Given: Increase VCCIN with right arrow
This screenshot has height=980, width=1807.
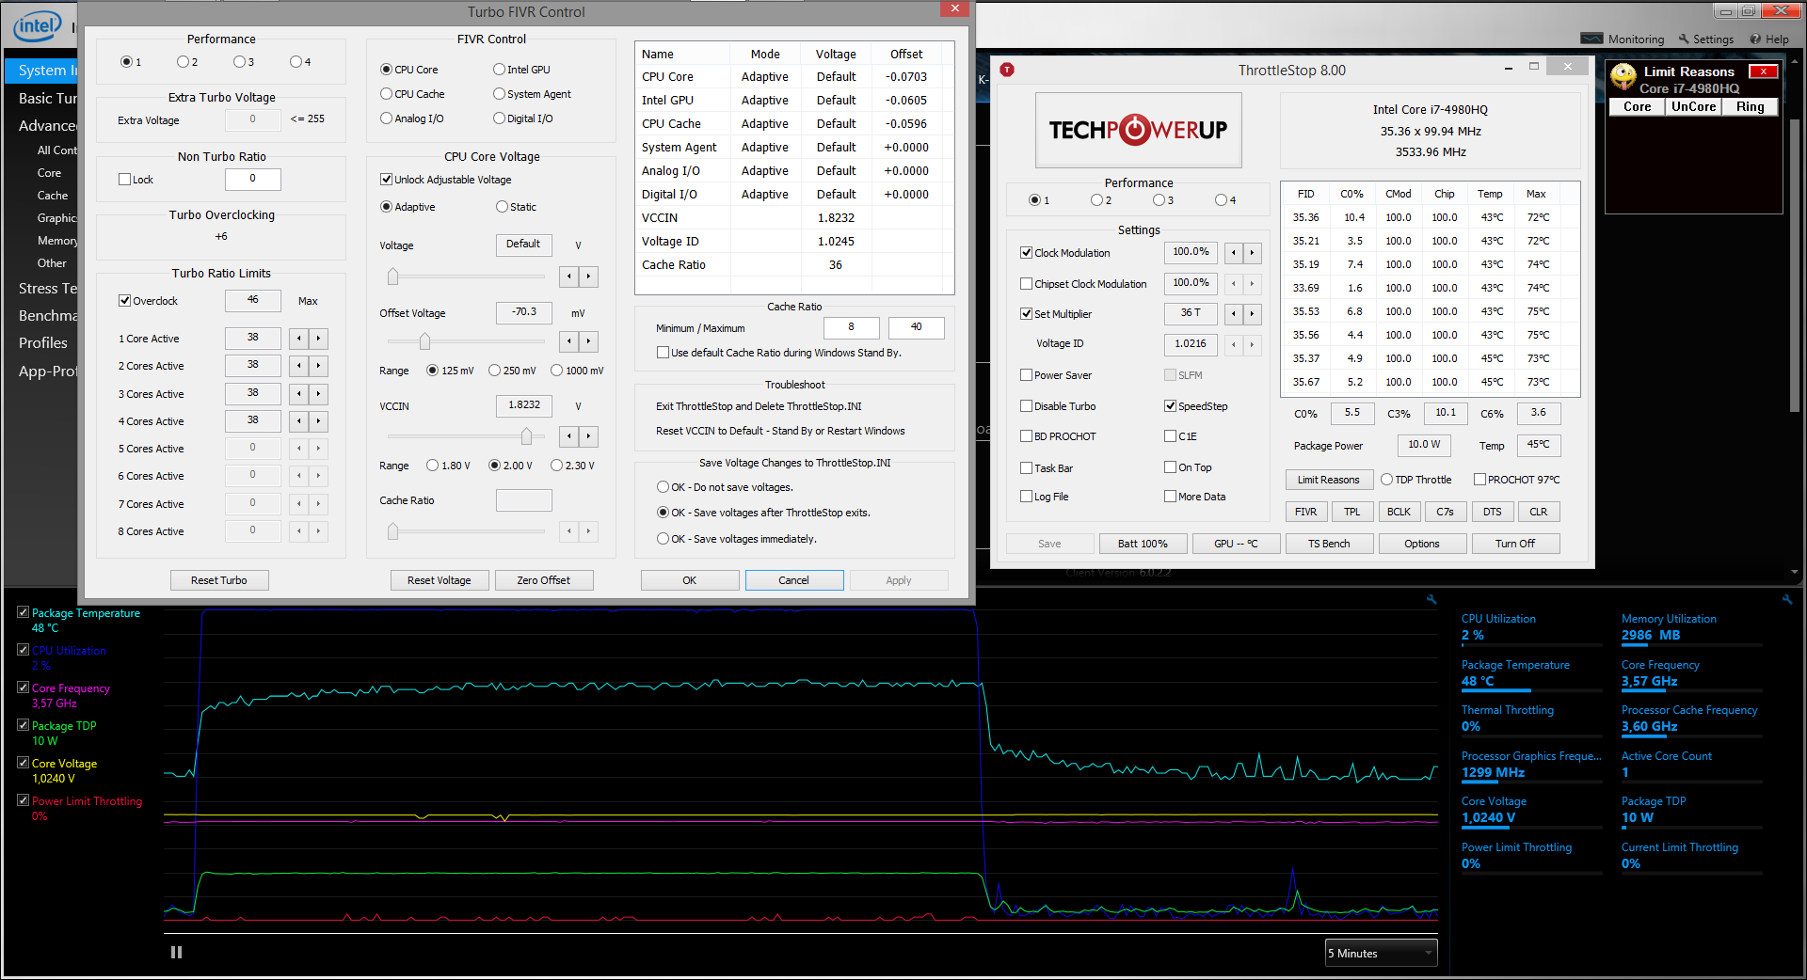Looking at the screenshot, I should coord(588,436).
